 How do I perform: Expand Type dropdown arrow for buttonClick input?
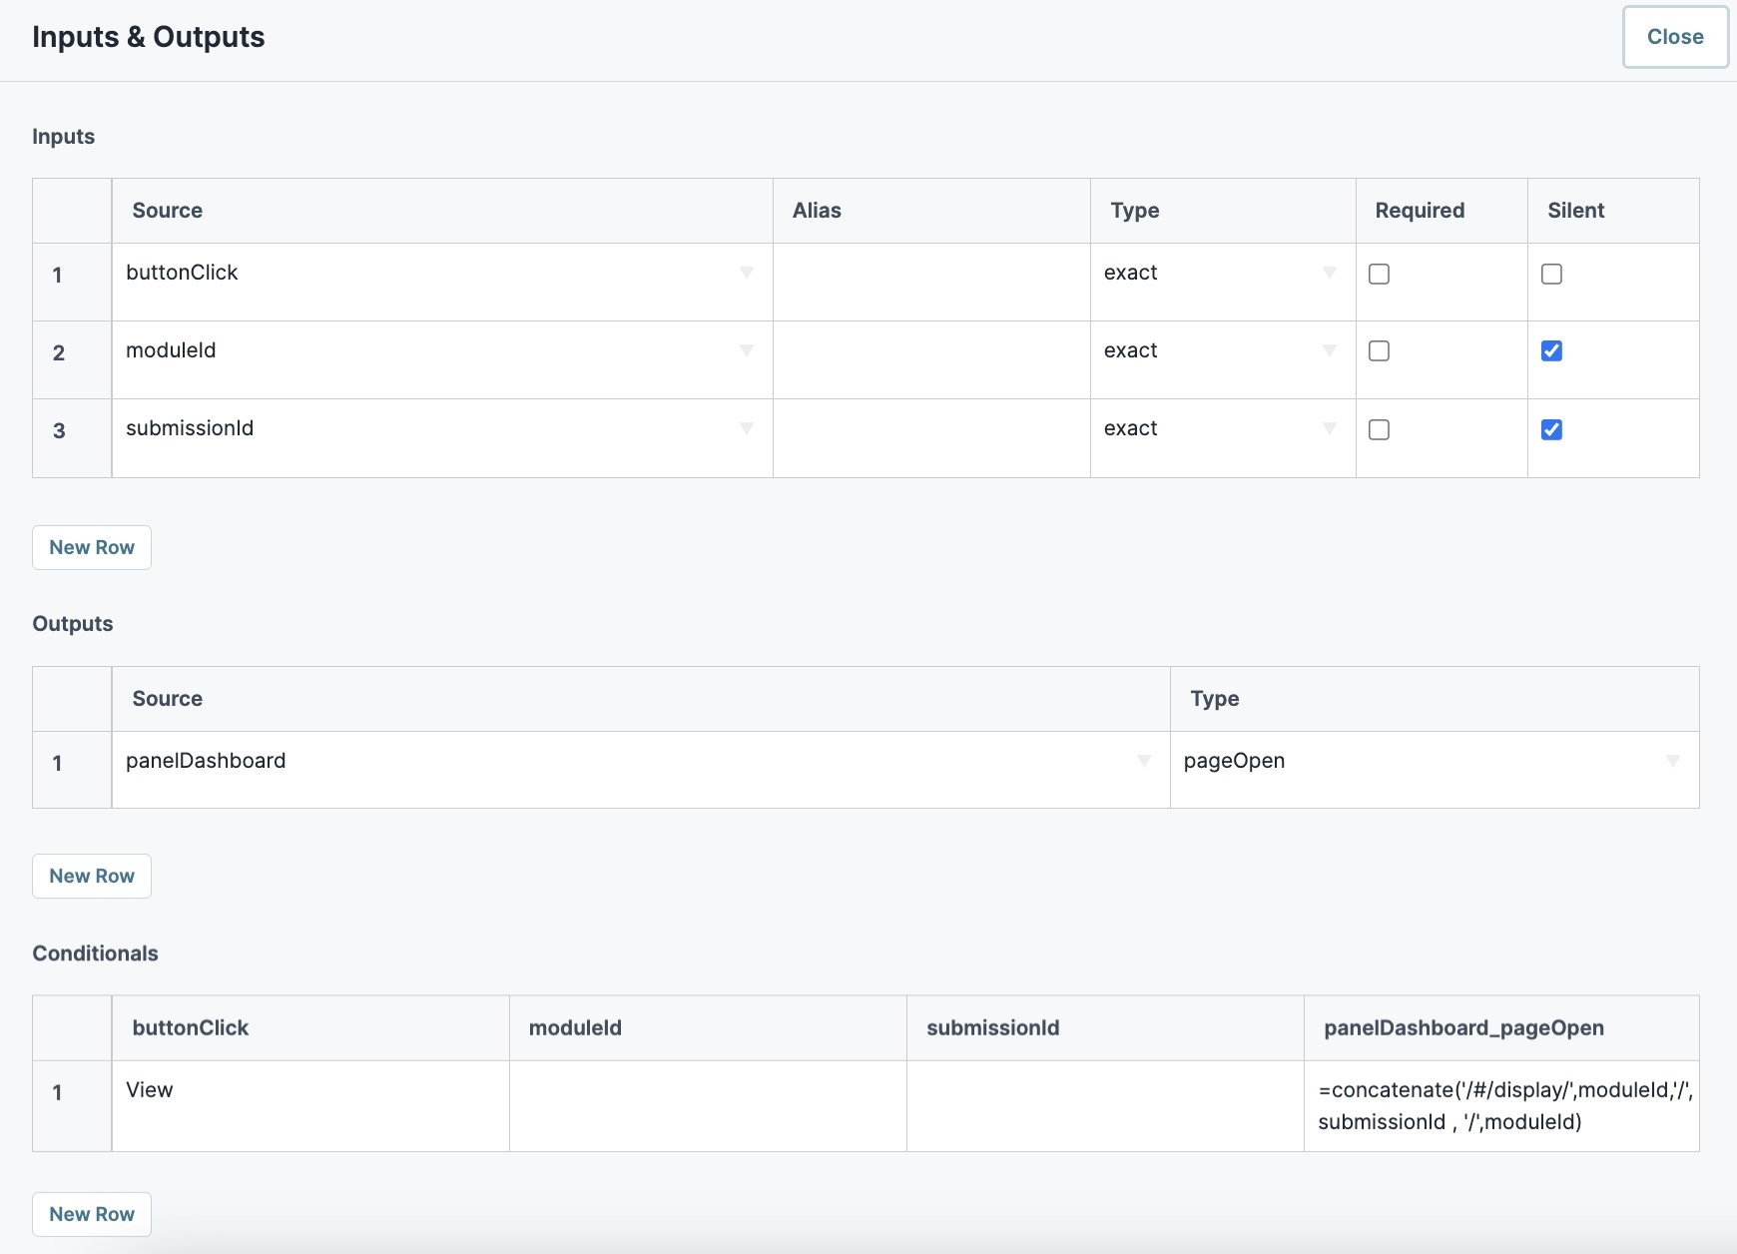(1329, 273)
